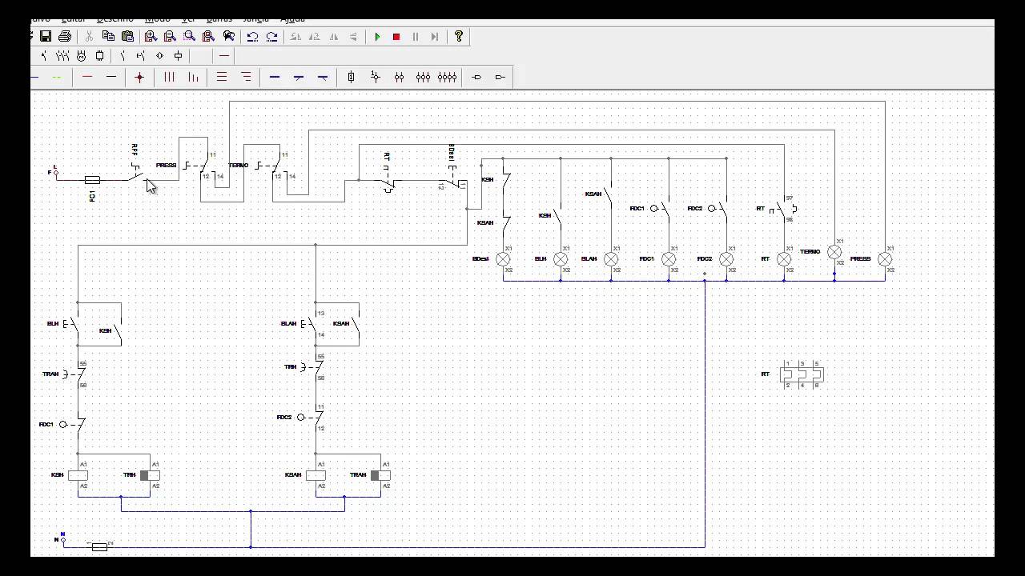Select the green dashed line tool

57,77
